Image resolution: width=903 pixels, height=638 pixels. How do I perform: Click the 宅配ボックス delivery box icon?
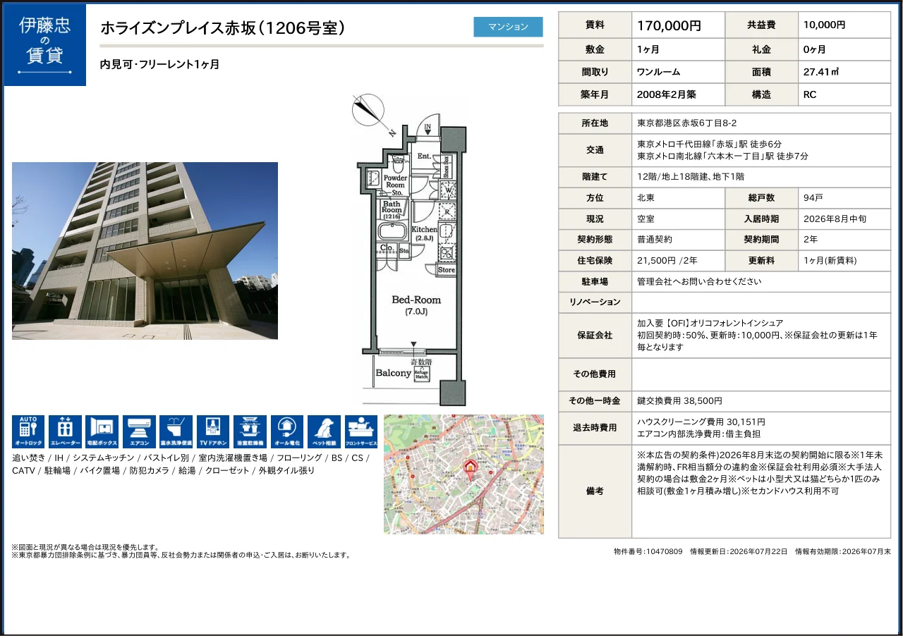102,431
